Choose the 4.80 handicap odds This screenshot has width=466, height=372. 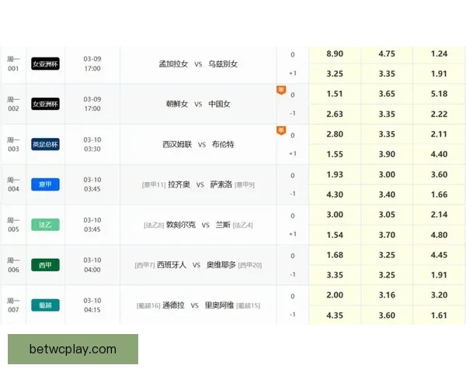point(440,235)
